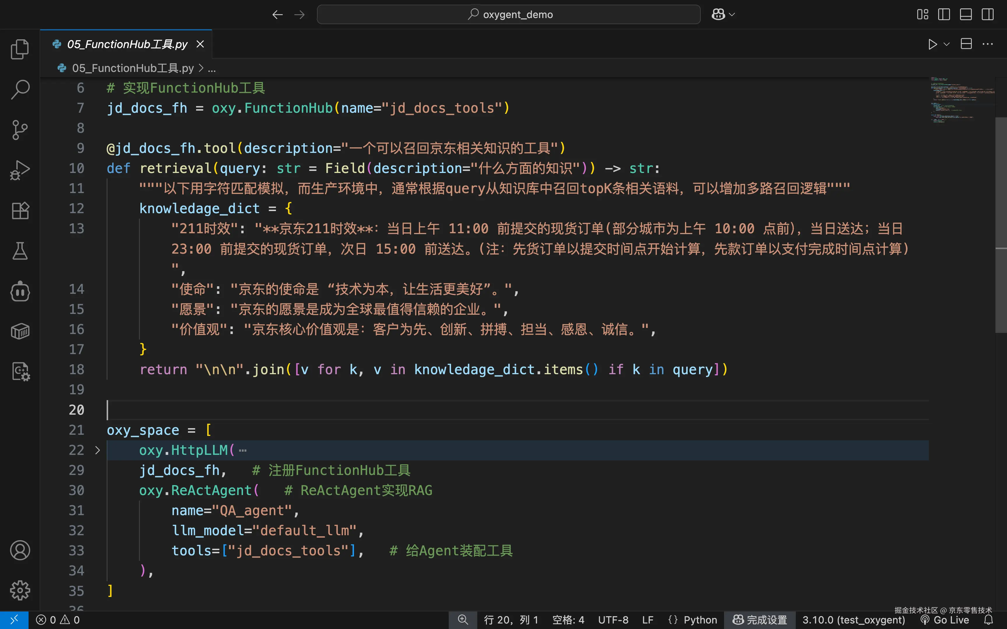Select the 05_FunctionHub工具.py editor tab

point(127,44)
